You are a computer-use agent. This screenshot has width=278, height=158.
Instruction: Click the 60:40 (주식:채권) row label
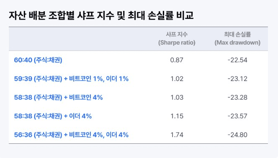(38, 60)
